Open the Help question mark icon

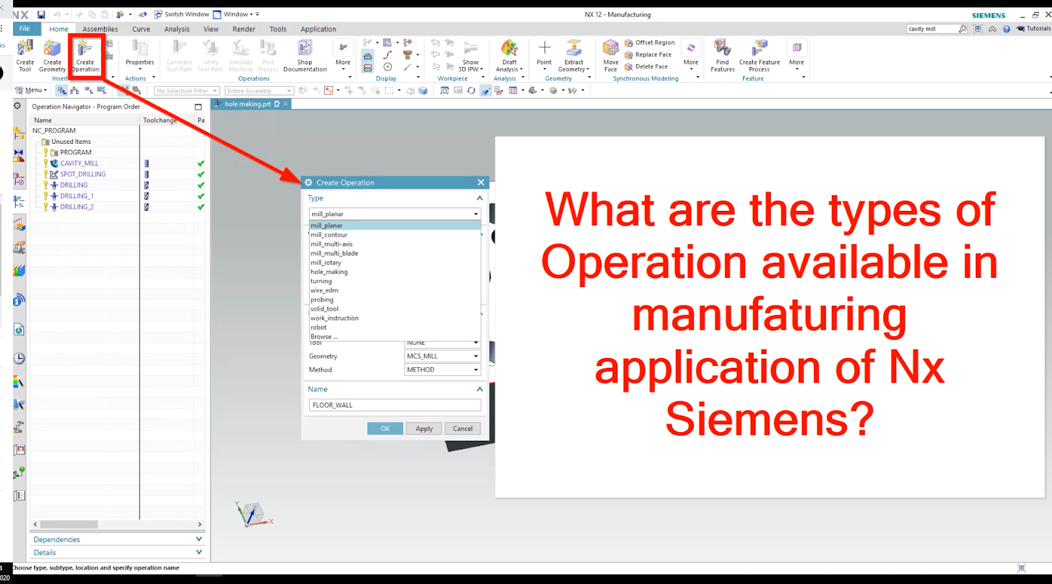(1006, 29)
